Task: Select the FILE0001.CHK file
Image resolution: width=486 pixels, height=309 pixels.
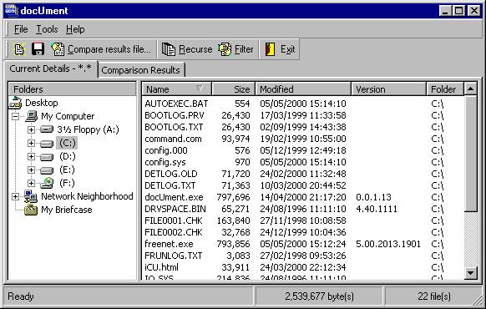Action: (173, 220)
